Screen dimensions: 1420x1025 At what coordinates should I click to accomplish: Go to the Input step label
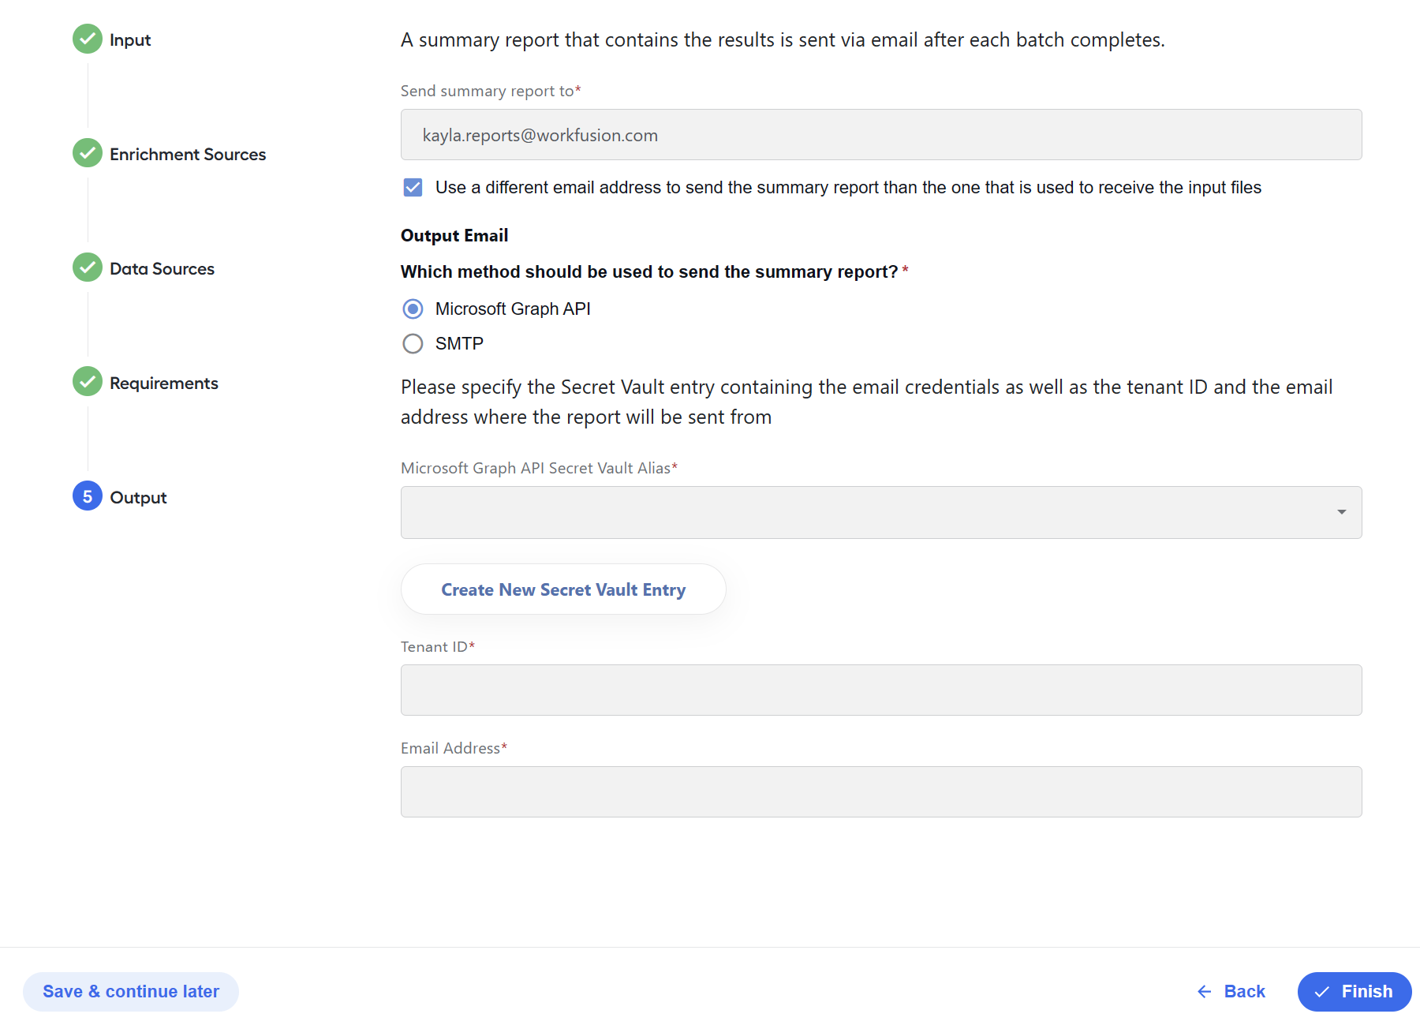pyautogui.click(x=130, y=39)
